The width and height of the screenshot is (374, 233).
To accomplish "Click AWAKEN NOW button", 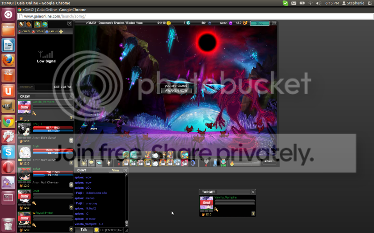I will [176, 90].
